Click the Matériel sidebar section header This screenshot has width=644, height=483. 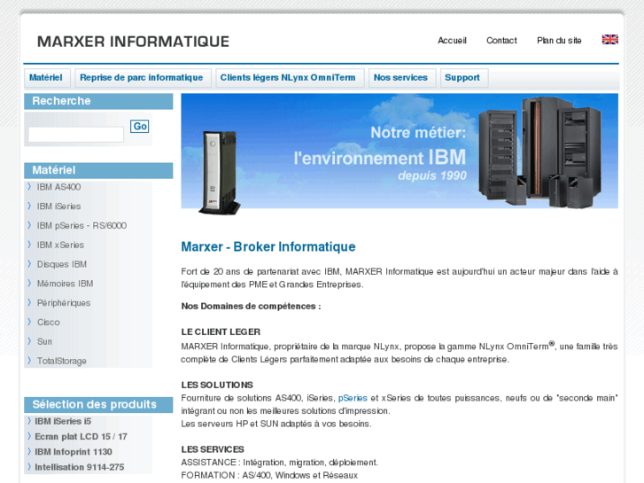coord(98,170)
